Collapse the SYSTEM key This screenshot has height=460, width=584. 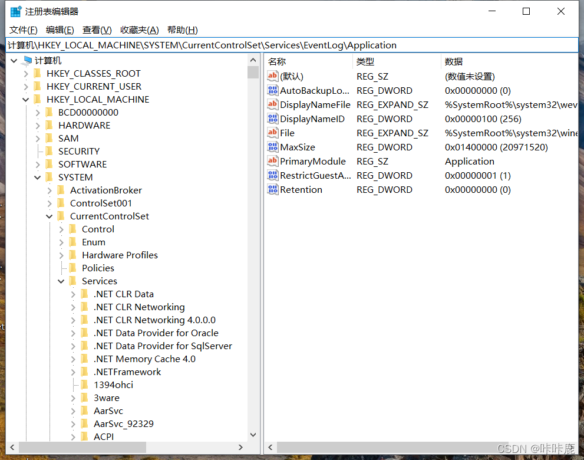coord(38,178)
